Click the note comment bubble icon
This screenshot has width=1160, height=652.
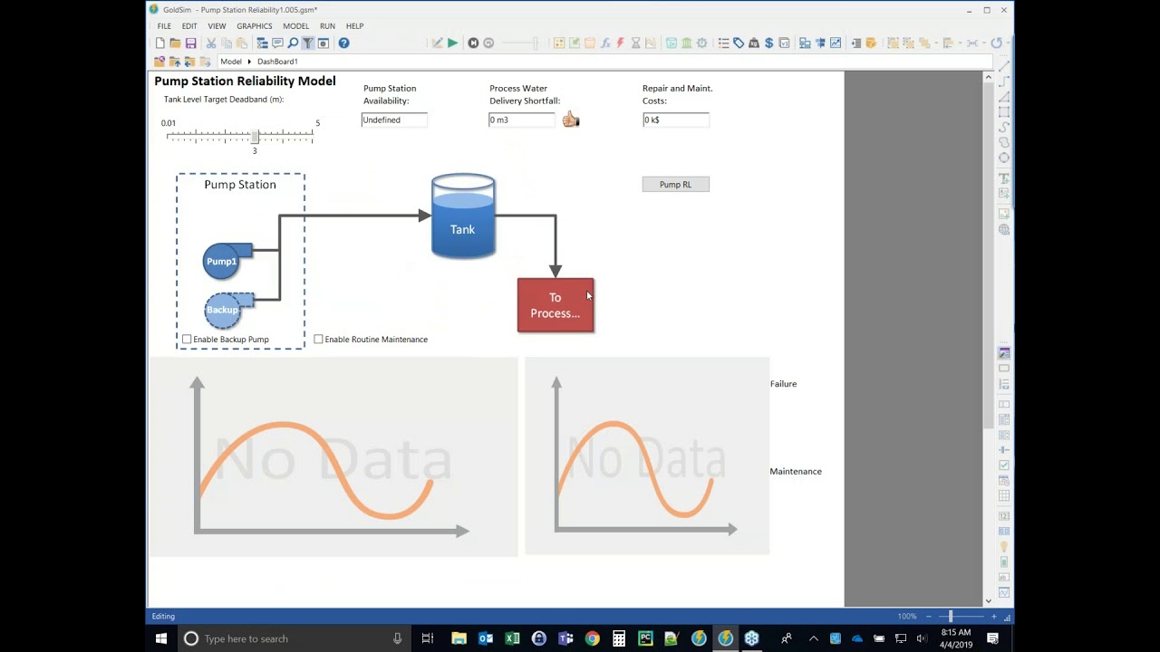tap(277, 43)
